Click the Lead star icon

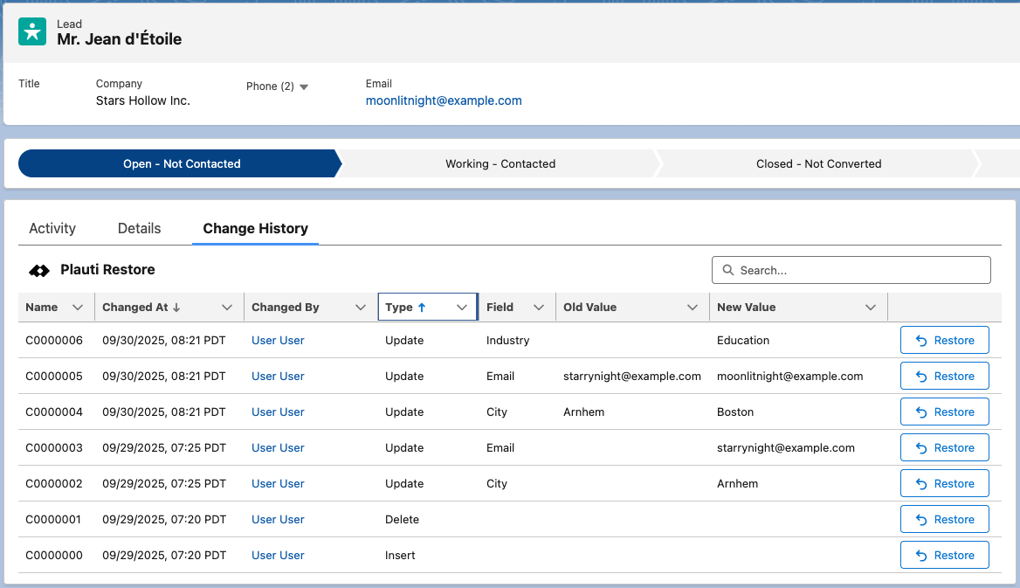[31, 31]
